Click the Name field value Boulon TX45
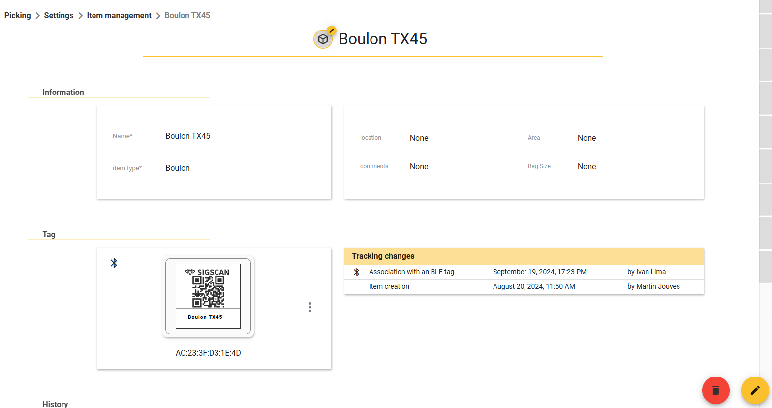The width and height of the screenshot is (772, 408). pos(188,136)
